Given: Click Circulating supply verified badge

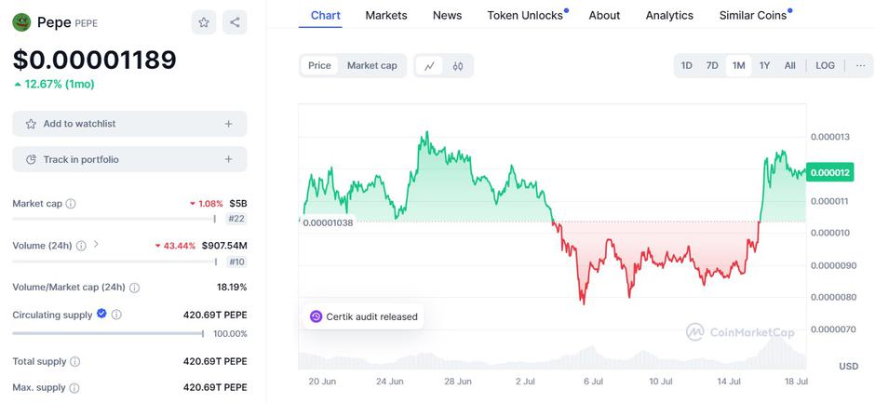Looking at the screenshot, I should (x=101, y=314).
